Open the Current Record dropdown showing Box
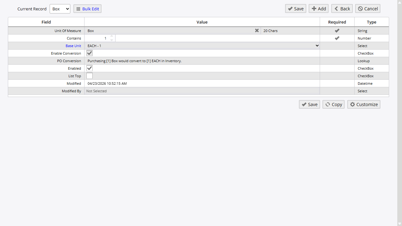The height and width of the screenshot is (226, 402). tap(60, 9)
